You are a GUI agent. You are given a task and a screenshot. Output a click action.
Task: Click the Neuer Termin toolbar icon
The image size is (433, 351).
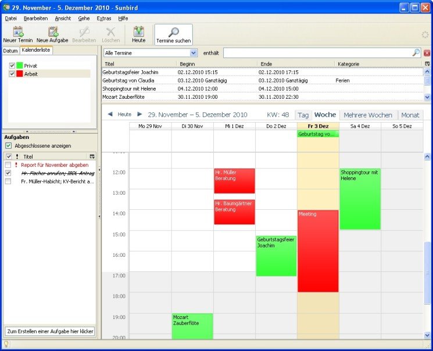pyautogui.click(x=17, y=32)
